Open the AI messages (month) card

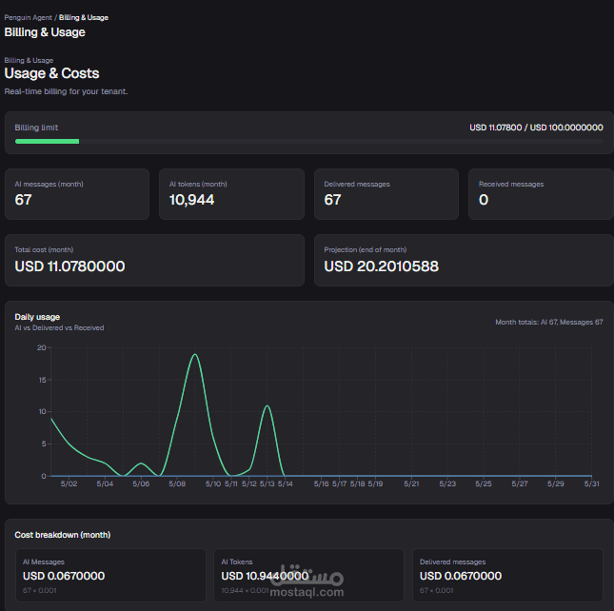point(77,194)
